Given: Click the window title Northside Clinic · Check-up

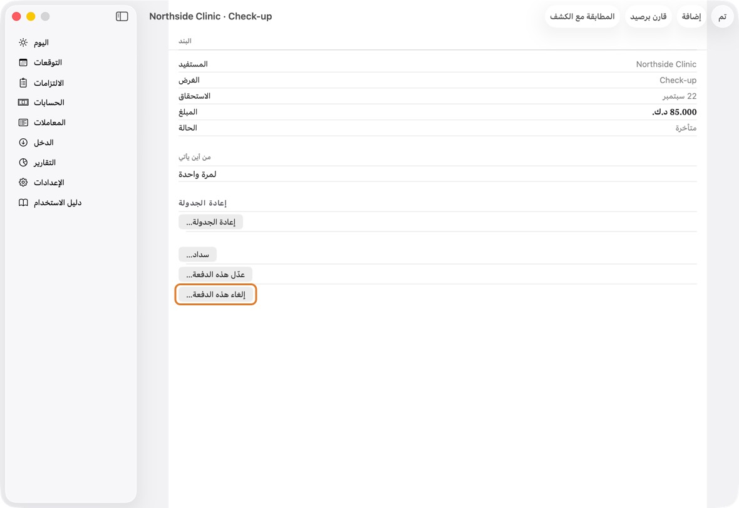Looking at the screenshot, I should click(210, 16).
